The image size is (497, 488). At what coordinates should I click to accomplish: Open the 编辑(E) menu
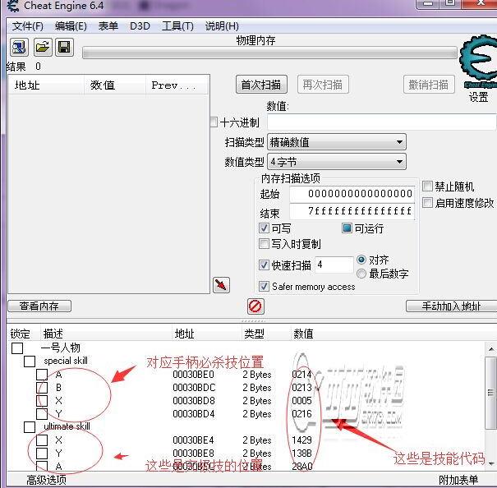[71, 26]
